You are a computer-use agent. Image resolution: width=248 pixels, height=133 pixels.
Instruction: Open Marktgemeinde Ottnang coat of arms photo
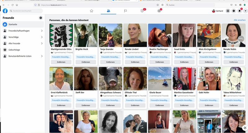click(x=61, y=35)
